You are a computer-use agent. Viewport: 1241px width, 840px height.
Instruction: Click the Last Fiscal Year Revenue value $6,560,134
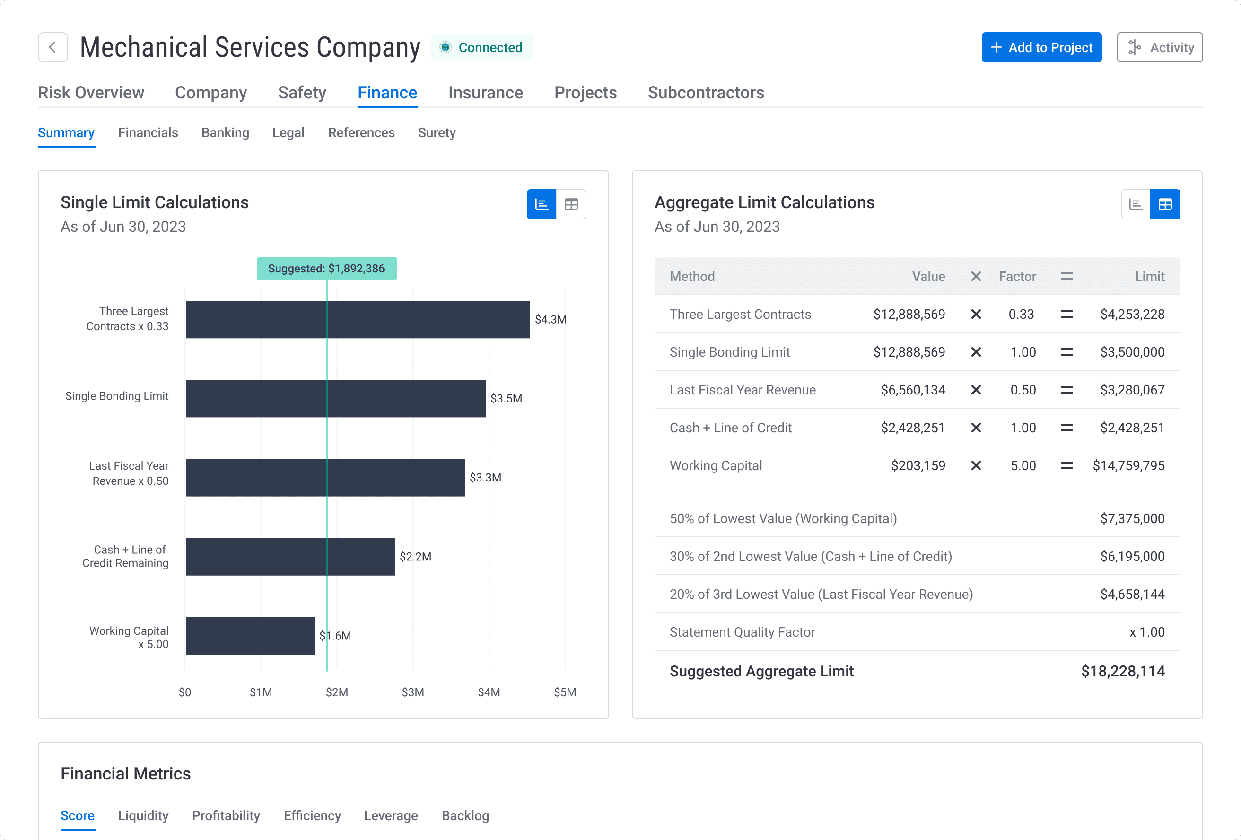click(913, 390)
